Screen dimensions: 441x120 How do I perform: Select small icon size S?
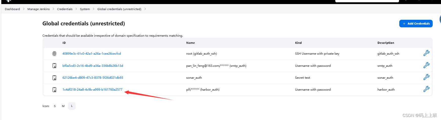click(x=55, y=106)
